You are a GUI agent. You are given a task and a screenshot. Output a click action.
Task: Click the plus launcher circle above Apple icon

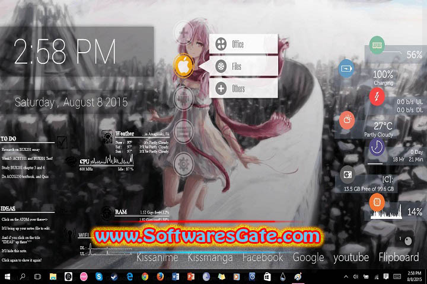point(183,33)
